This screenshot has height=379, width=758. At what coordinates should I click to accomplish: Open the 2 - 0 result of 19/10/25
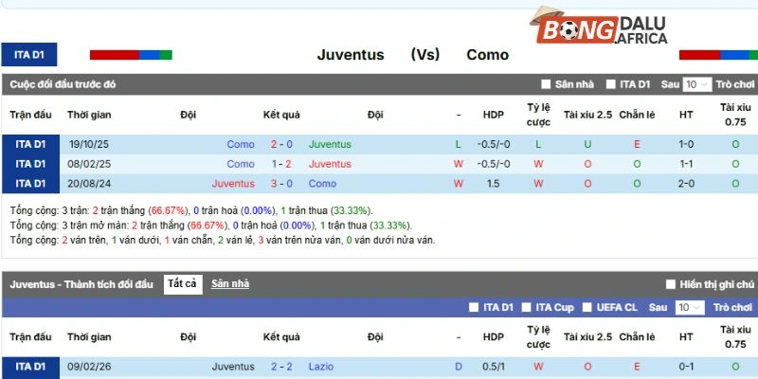(280, 144)
